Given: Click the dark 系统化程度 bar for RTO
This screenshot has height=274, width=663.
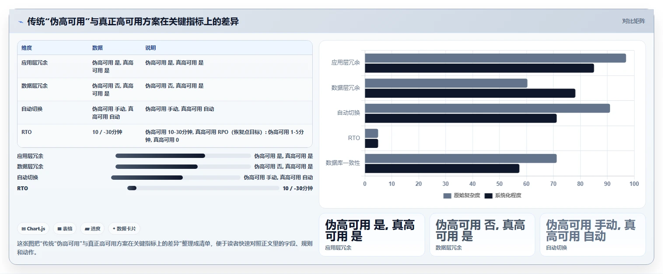Looking at the screenshot, I should pyautogui.click(x=371, y=143).
